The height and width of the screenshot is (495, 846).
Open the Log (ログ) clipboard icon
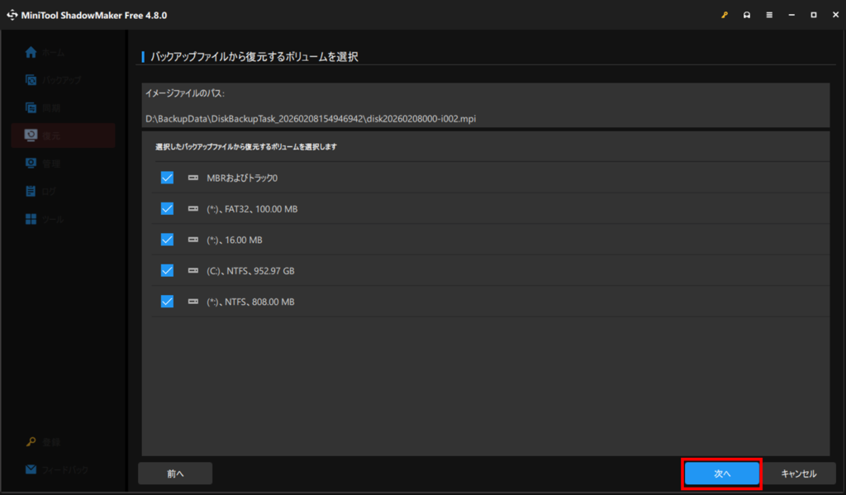[x=31, y=191]
